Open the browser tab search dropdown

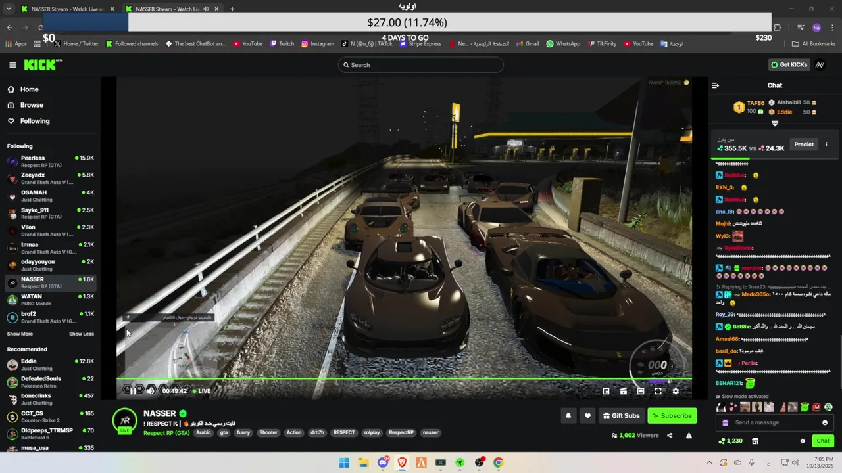[x=9, y=9]
